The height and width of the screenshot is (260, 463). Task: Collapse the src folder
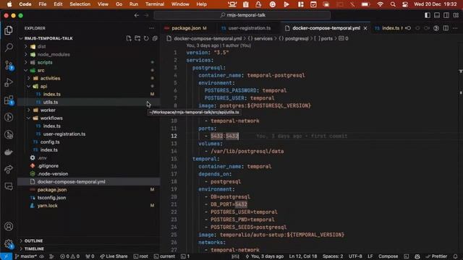coord(26,71)
